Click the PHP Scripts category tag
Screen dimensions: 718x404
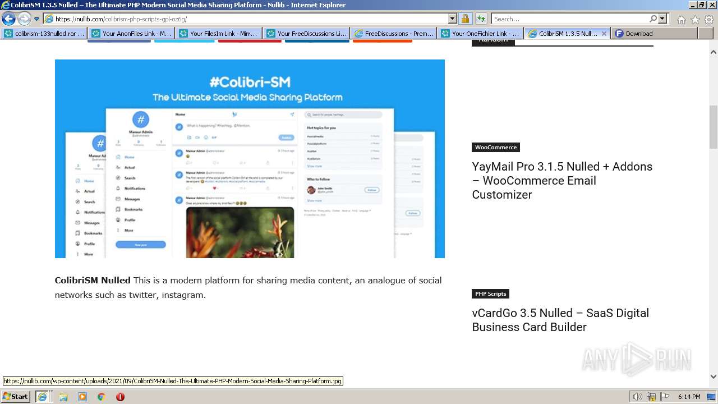tap(490, 293)
